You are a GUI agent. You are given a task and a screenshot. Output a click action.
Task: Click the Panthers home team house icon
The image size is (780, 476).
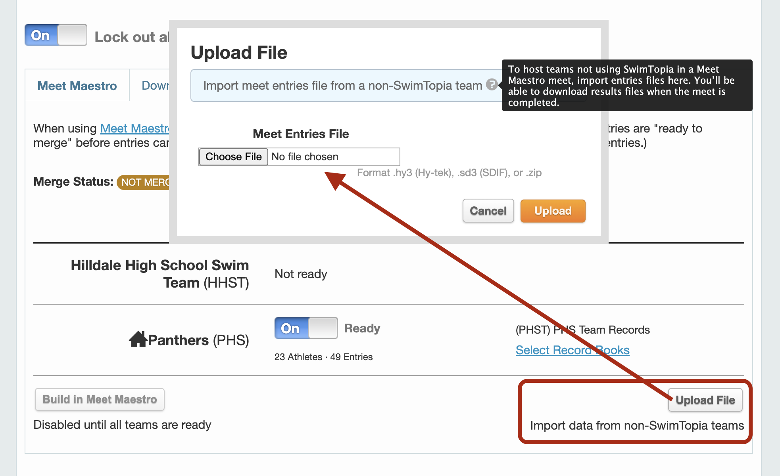[x=138, y=339]
